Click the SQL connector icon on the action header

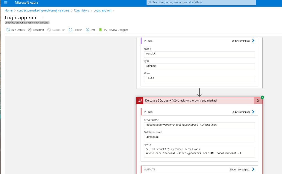pos(140,100)
